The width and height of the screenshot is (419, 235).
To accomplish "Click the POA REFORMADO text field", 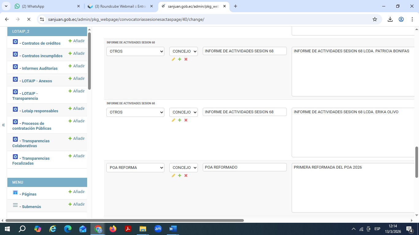I will pyautogui.click(x=244, y=167).
